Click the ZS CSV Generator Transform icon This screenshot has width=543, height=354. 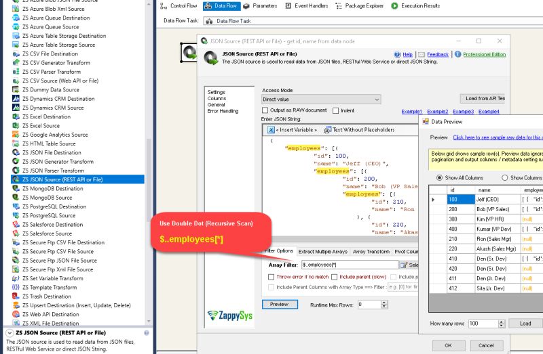pyautogui.click(x=16, y=62)
